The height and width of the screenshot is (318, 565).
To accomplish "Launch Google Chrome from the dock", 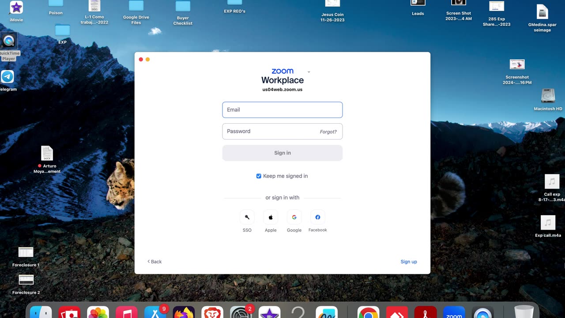I will coord(368,312).
